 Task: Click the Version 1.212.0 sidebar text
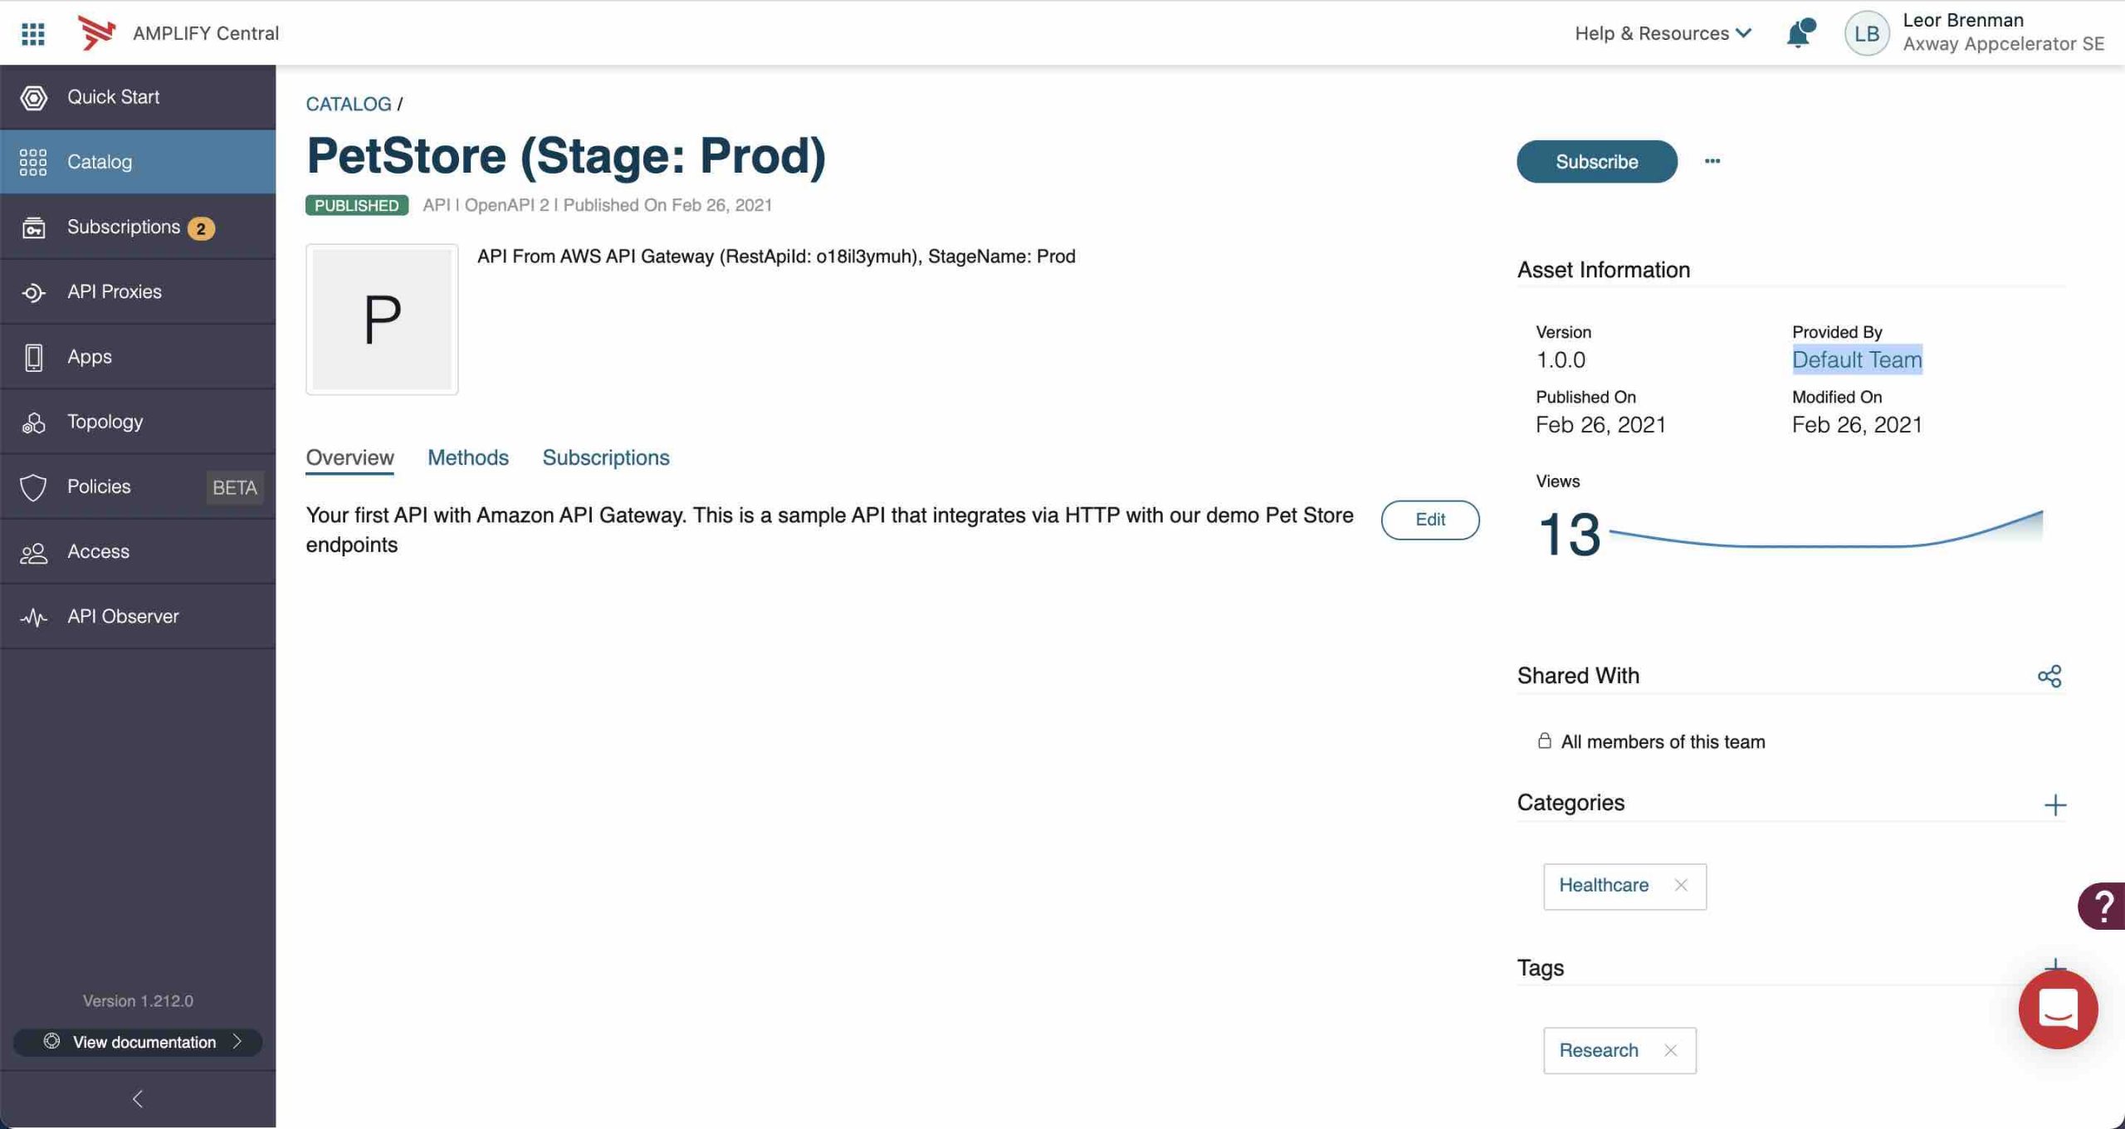pos(138,1000)
